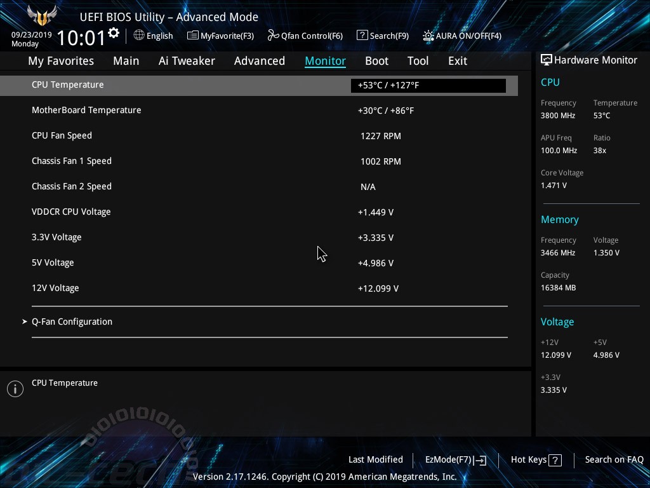Click the N/A fan speed value

pyautogui.click(x=368, y=187)
